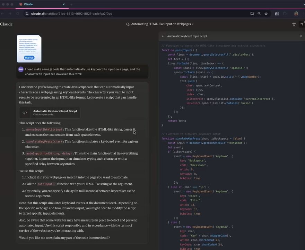The image size is (305, 250).
Task: Click the 'return text;' code line
Action: [x=177, y=121]
